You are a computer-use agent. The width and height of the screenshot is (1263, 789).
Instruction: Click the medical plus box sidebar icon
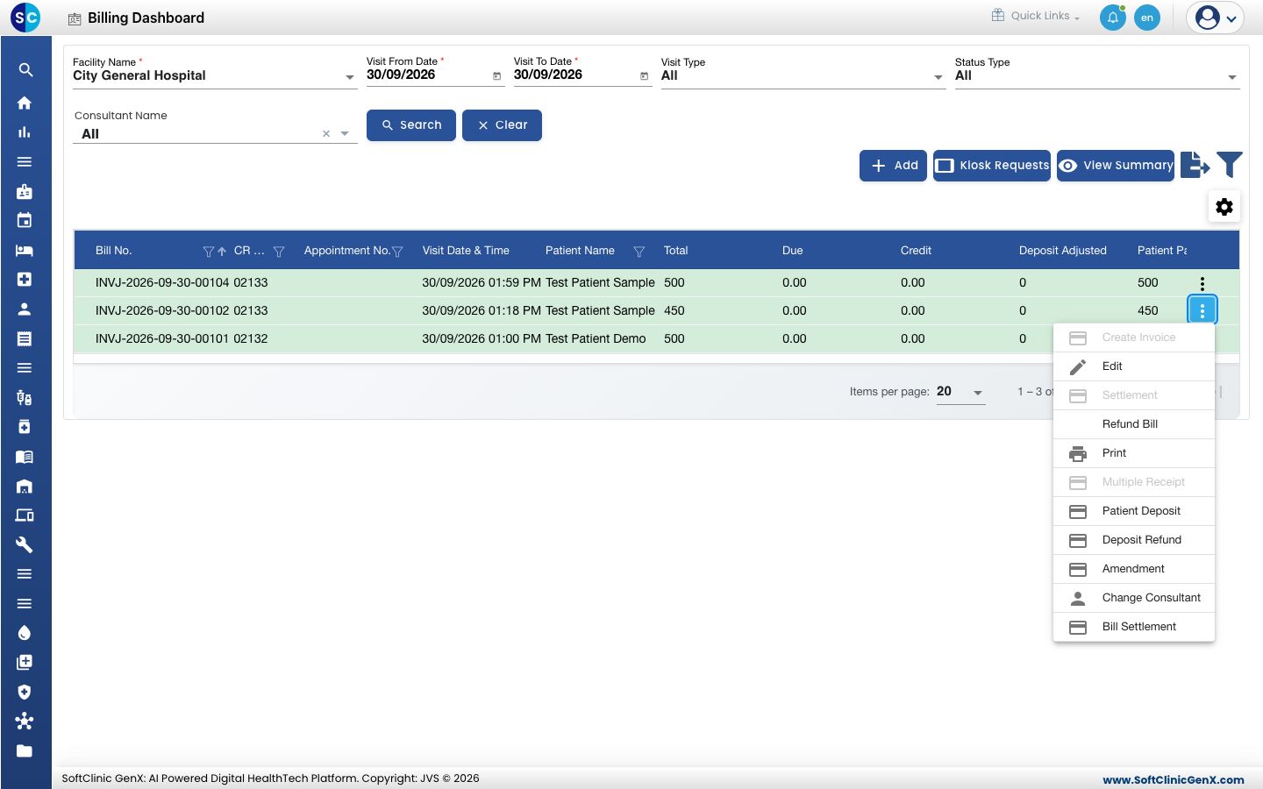pos(25,279)
